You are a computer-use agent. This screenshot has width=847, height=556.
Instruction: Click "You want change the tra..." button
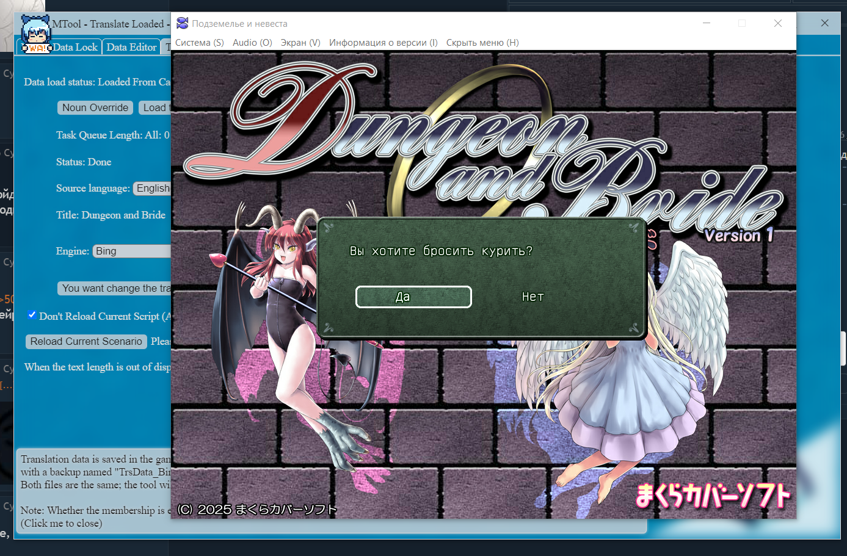[x=114, y=288]
